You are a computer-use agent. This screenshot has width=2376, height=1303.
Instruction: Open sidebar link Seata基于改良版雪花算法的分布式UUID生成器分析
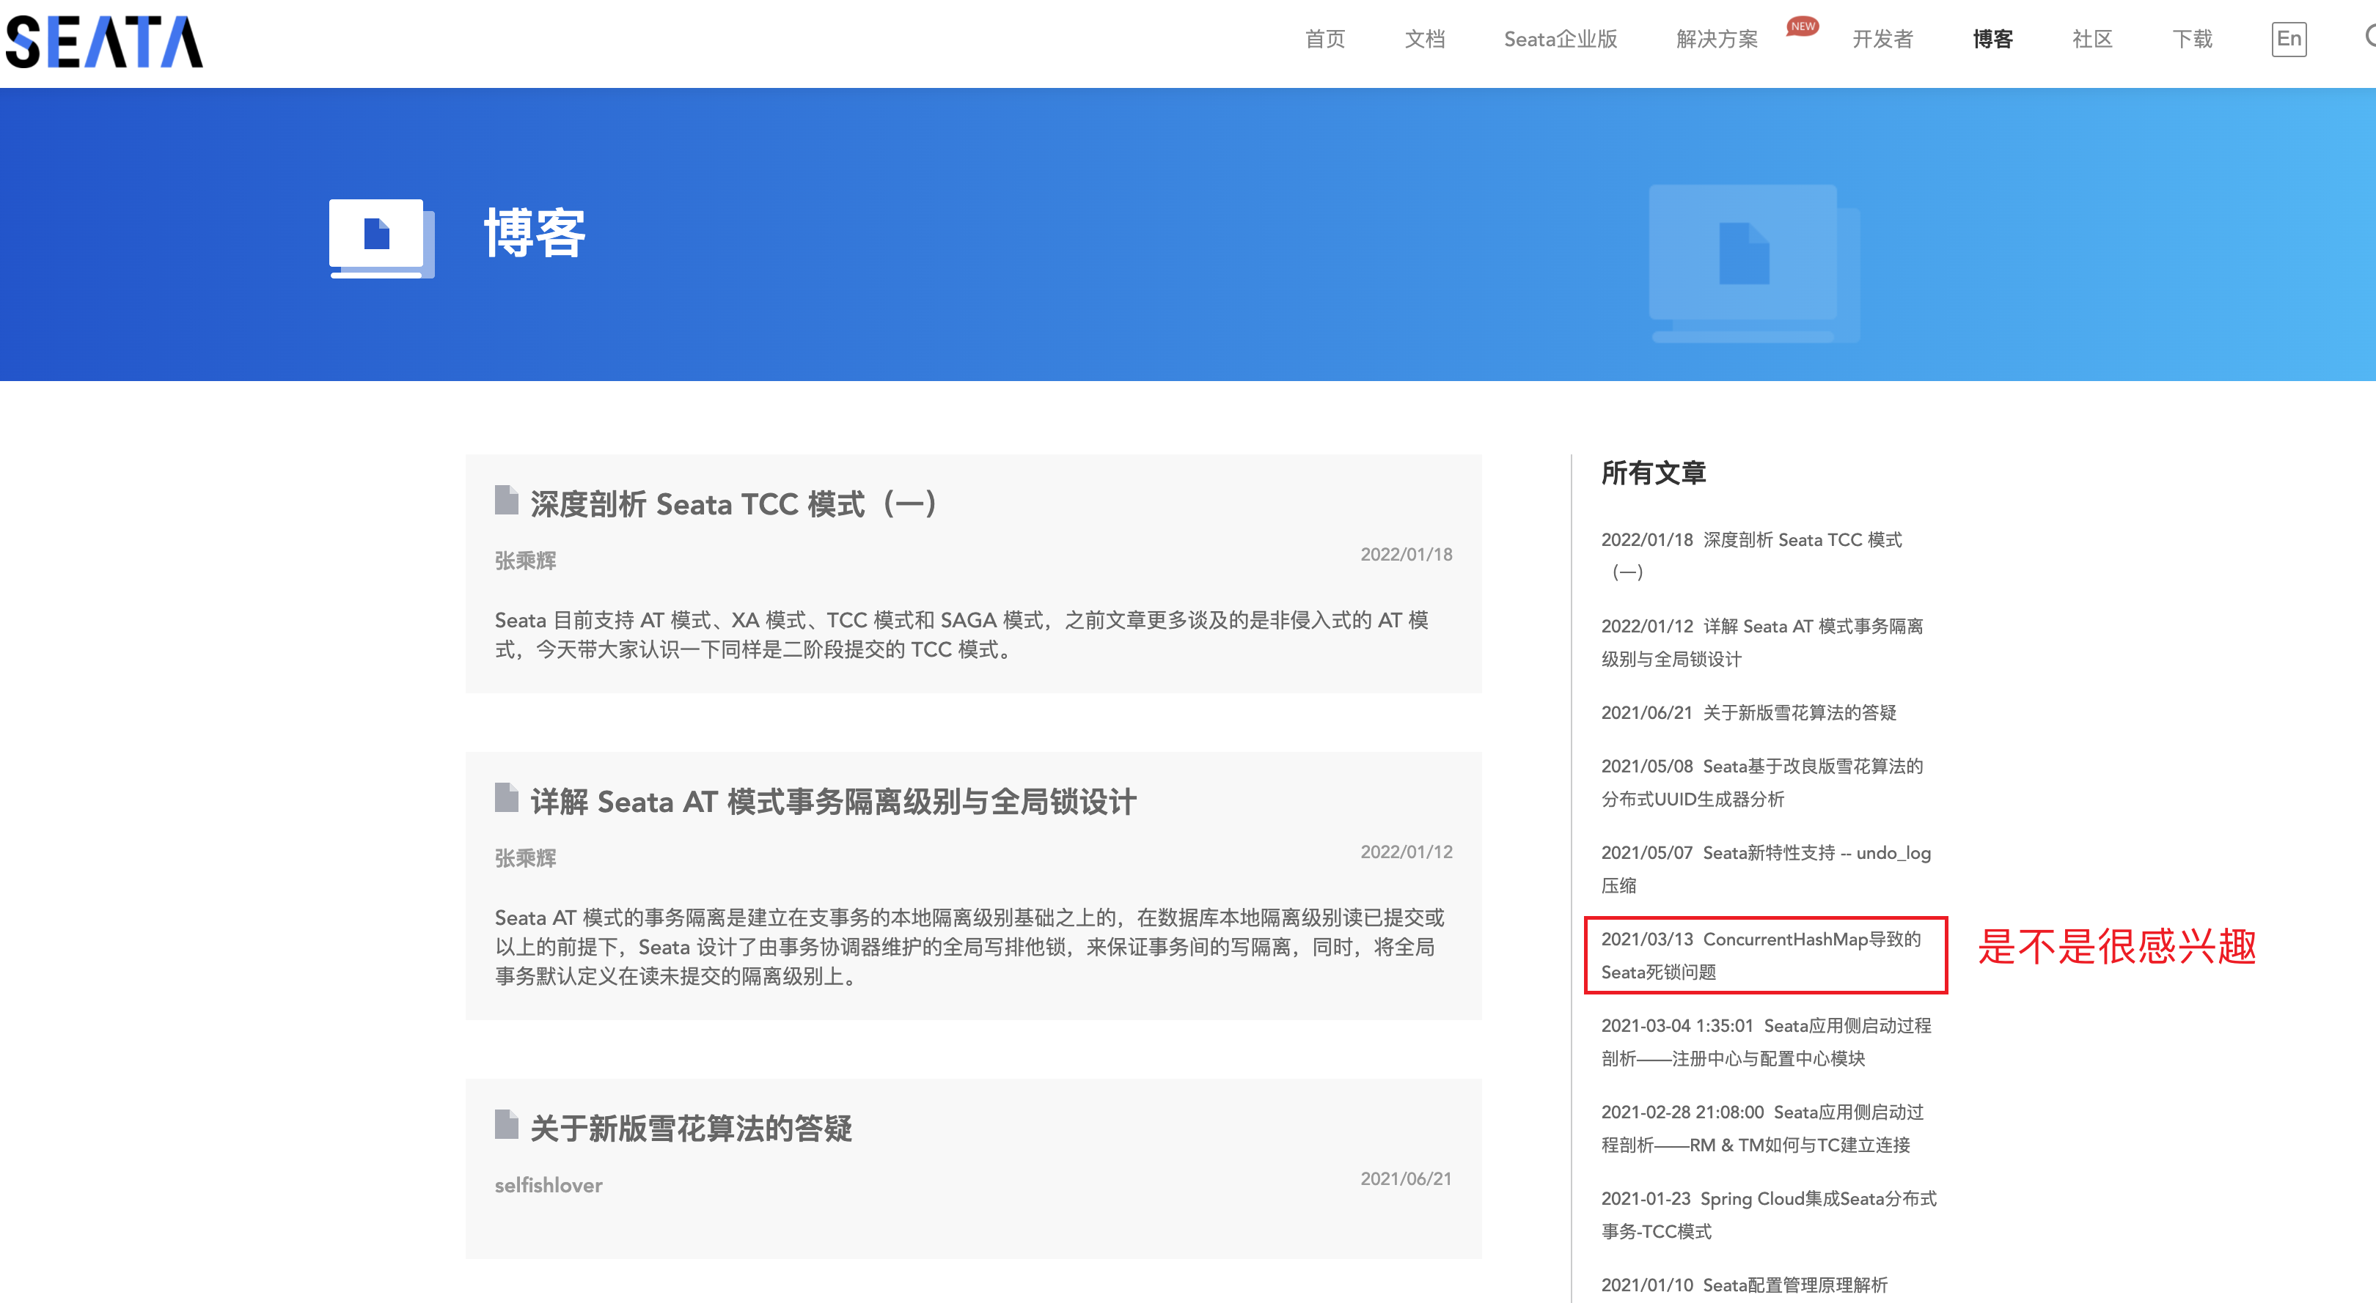pos(1761,783)
